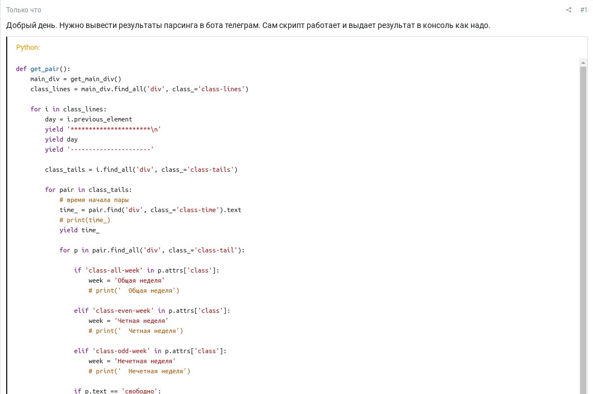Click the line week = 'Нечетная неделя'
Screen dimensions: 593x394
tap(132, 361)
